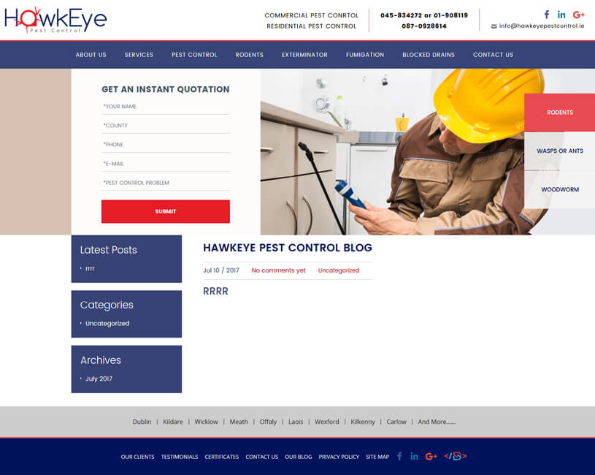This screenshot has height=475, width=595.
Task: Click the Facebook icon in header
Action: [x=547, y=15]
